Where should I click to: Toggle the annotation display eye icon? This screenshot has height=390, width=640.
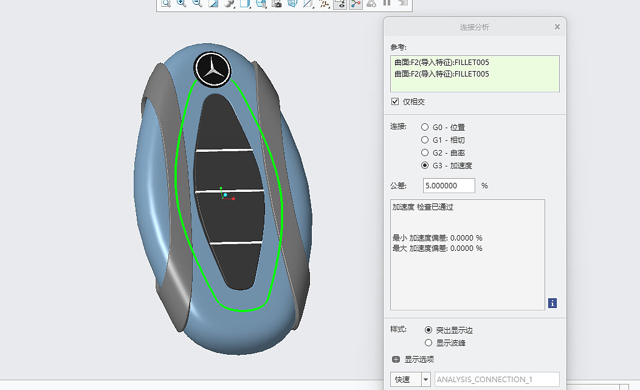340,3
